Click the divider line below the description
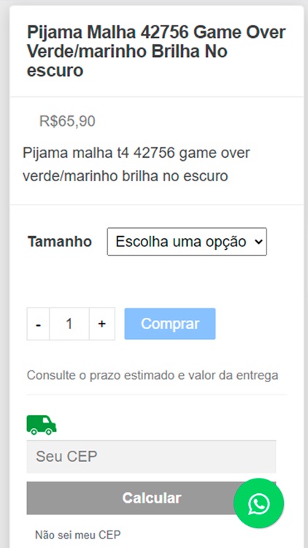 [x=157, y=205]
